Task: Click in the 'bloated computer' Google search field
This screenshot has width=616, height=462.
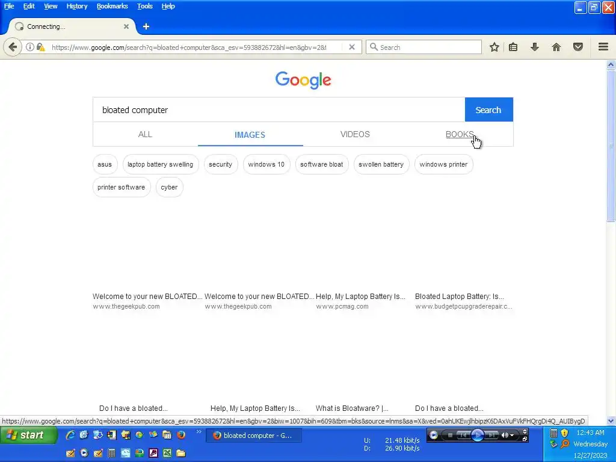Action: point(279,110)
